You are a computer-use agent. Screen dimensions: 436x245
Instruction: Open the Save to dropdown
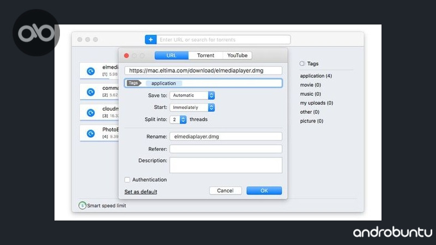[192, 95]
